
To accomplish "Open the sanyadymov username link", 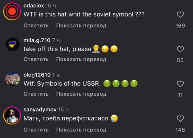I will [x=40, y=110].
